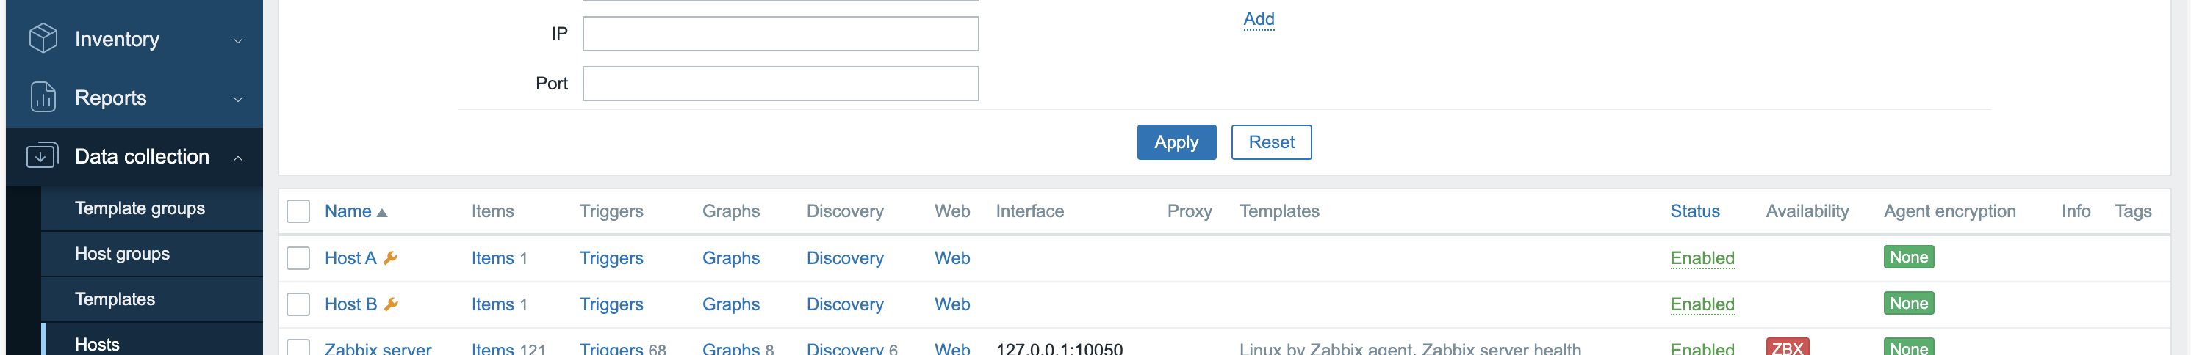Collapse the Data collection section chevron
This screenshot has height=355, width=2191.
point(238,157)
